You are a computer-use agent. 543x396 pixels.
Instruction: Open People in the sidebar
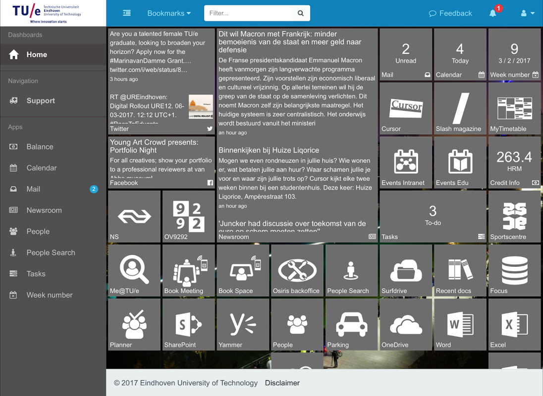[53, 231]
